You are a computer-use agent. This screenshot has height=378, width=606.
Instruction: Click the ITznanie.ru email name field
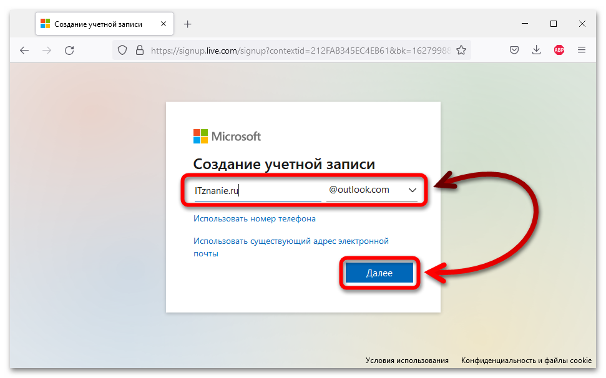[257, 191]
